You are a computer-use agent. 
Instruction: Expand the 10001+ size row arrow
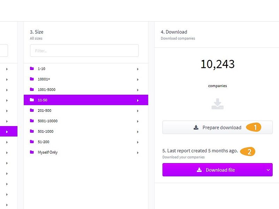(138, 79)
